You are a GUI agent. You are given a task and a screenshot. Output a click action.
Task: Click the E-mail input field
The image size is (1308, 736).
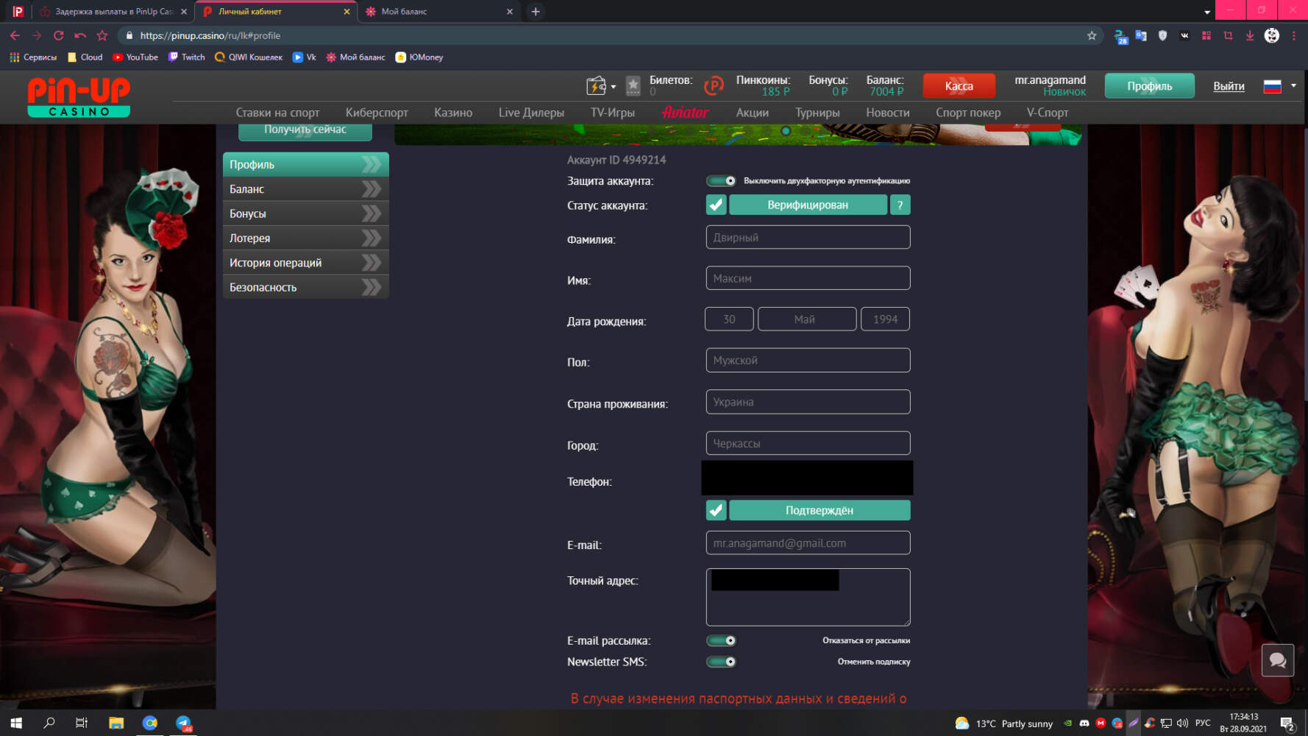click(x=808, y=543)
